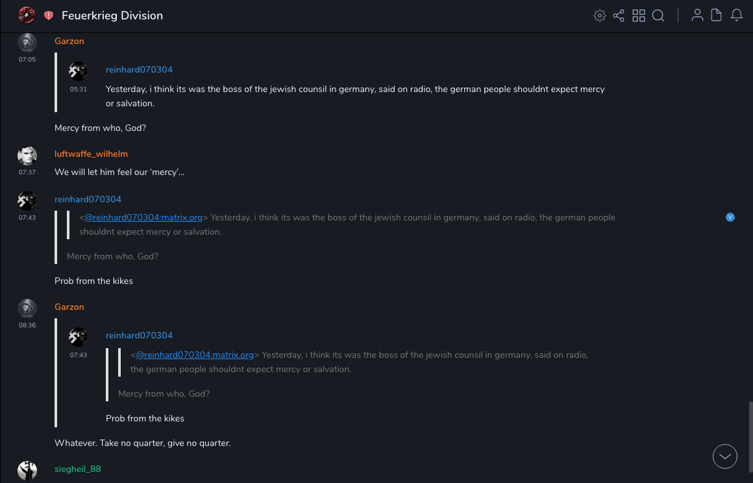The image size is (753, 483).
Task: Open matrix.org mention link in Garzon's 08:36 quote
Action: pos(195,355)
